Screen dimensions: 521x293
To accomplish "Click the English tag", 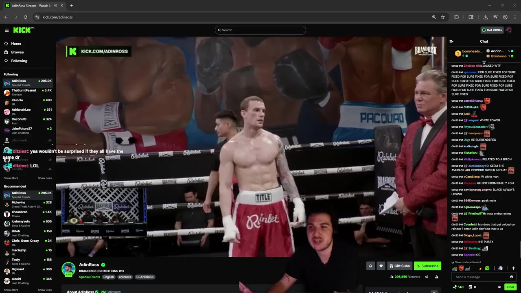I will (109, 277).
